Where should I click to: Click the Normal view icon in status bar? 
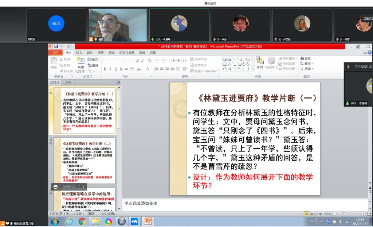tap(307, 214)
